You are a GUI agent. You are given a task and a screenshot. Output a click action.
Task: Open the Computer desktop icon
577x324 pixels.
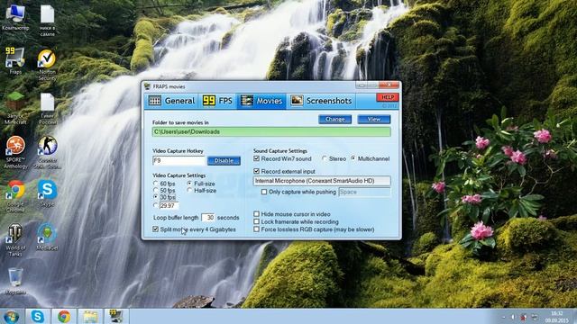(x=15, y=17)
